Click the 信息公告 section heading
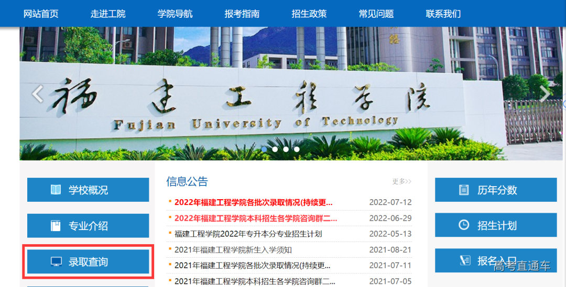566x287 pixels. (x=187, y=181)
